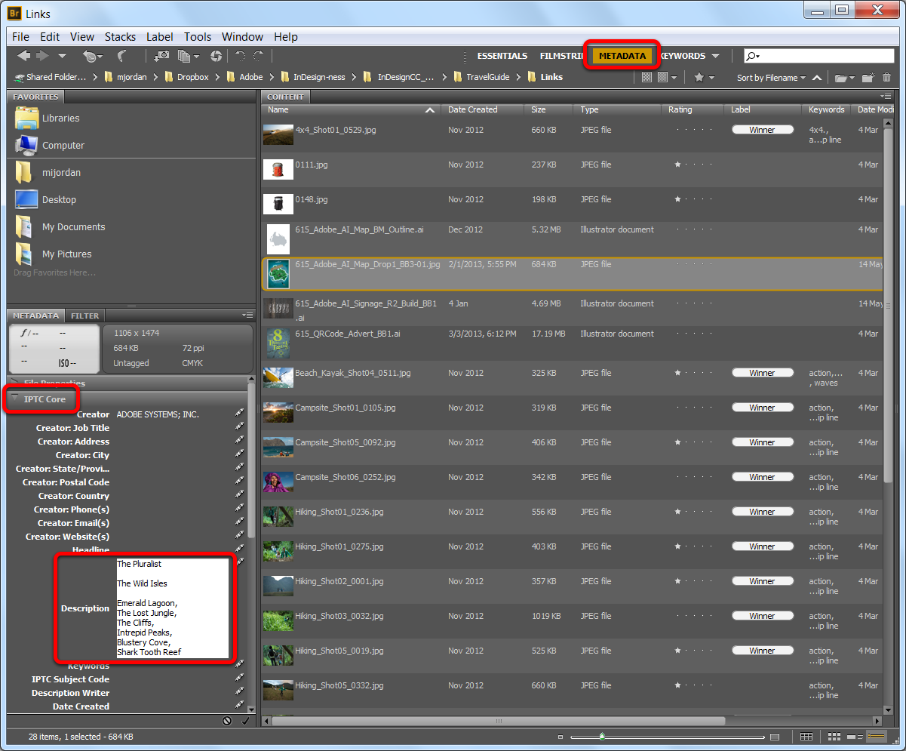Viewport: 906px width, 751px height.
Task: Open the Label menu
Action: coord(159,36)
